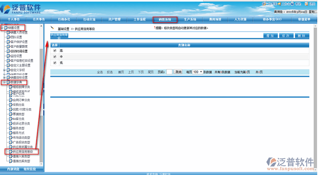This screenshot has width=318, height=175.
Task: Collapse the 数据字典 tree node
Action: tap(4, 82)
